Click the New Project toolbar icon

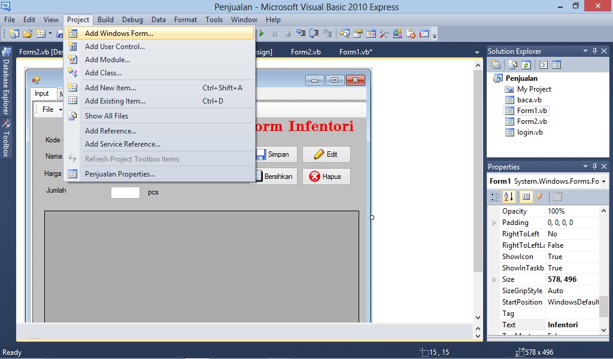pos(14,34)
